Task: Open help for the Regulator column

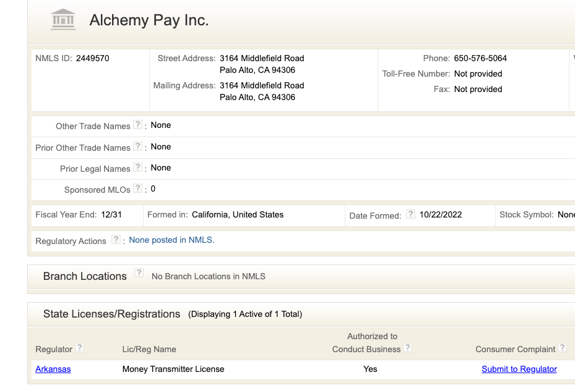Action: click(80, 348)
